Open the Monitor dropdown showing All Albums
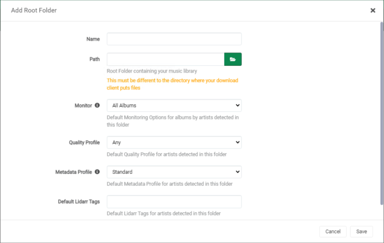The image size is (384, 243). pyautogui.click(x=174, y=105)
